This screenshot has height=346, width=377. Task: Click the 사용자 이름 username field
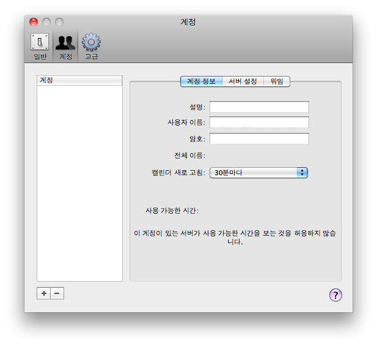pyautogui.click(x=259, y=122)
